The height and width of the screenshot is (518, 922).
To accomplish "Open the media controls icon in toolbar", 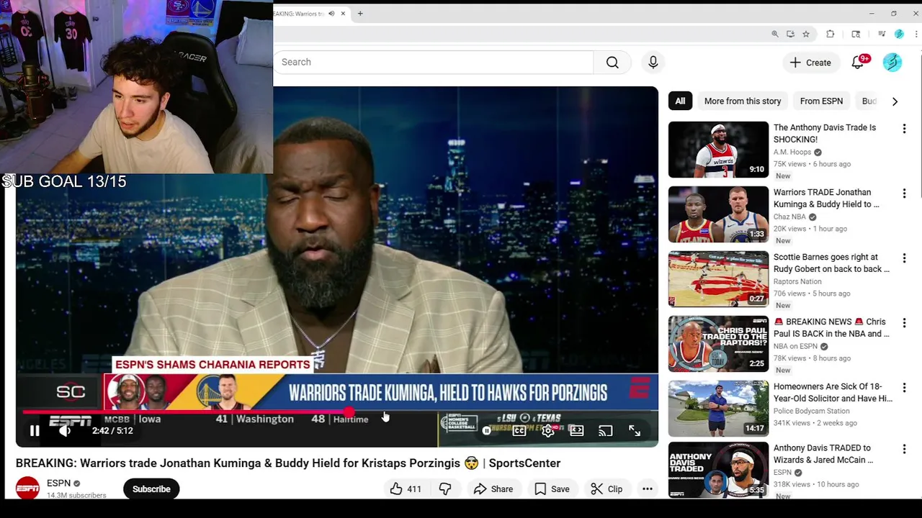I will (x=882, y=34).
